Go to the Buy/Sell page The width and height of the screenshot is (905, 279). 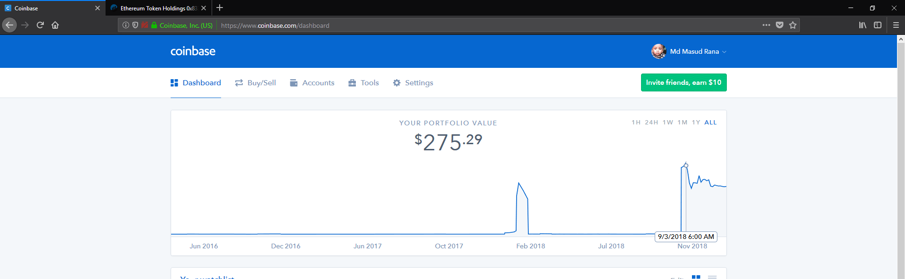click(255, 82)
